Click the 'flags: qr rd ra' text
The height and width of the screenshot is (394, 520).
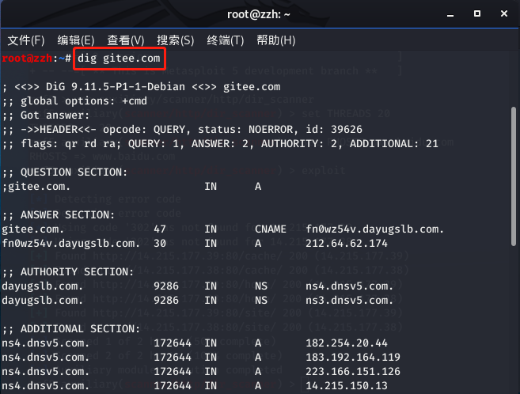(x=68, y=144)
